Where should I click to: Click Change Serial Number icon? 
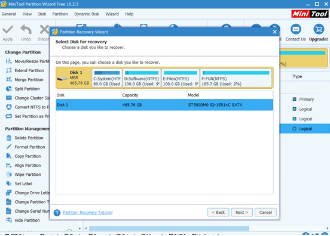click(8, 211)
